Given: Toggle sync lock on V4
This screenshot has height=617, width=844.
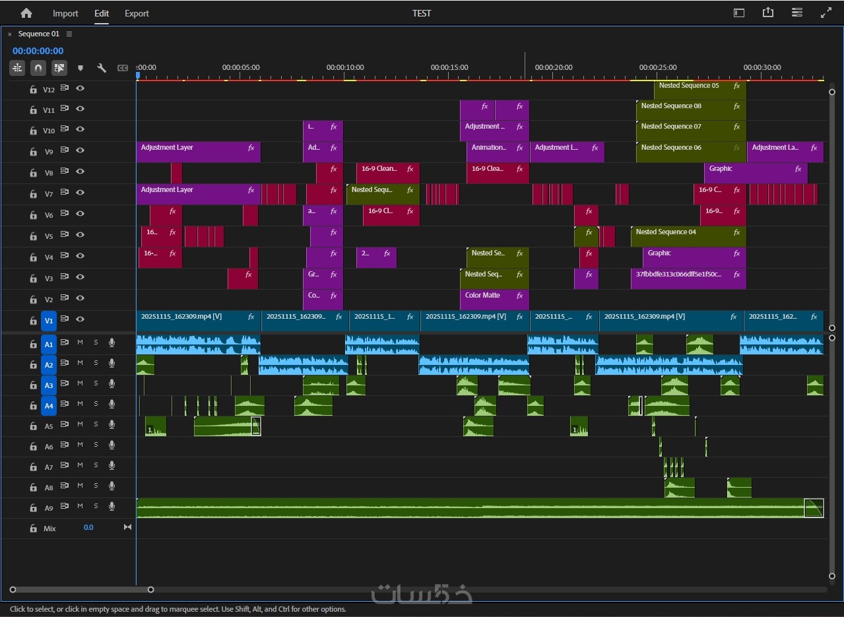Looking at the screenshot, I should tap(65, 256).
